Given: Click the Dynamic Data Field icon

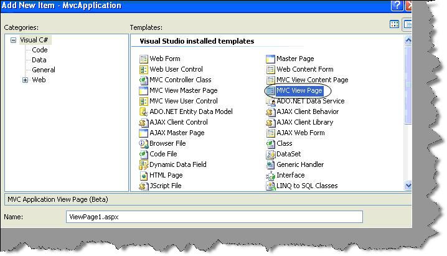Looking at the screenshot, I should (143, 165).
